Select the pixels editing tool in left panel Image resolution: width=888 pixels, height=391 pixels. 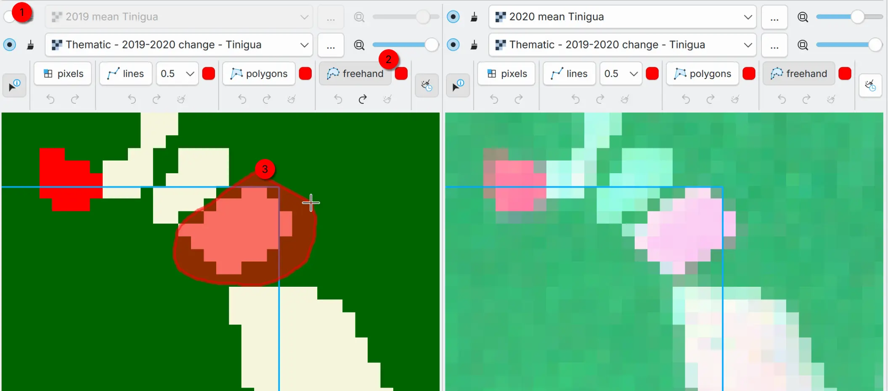pos(63,74)
